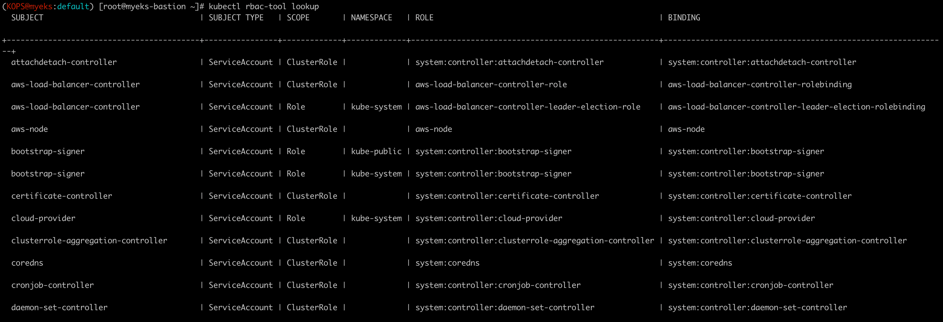Click the system:coredns role entry
This screenshot has height=322, width=943.
point(447,263)
